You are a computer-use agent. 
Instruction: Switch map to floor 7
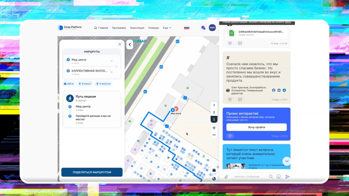point(214,105)
